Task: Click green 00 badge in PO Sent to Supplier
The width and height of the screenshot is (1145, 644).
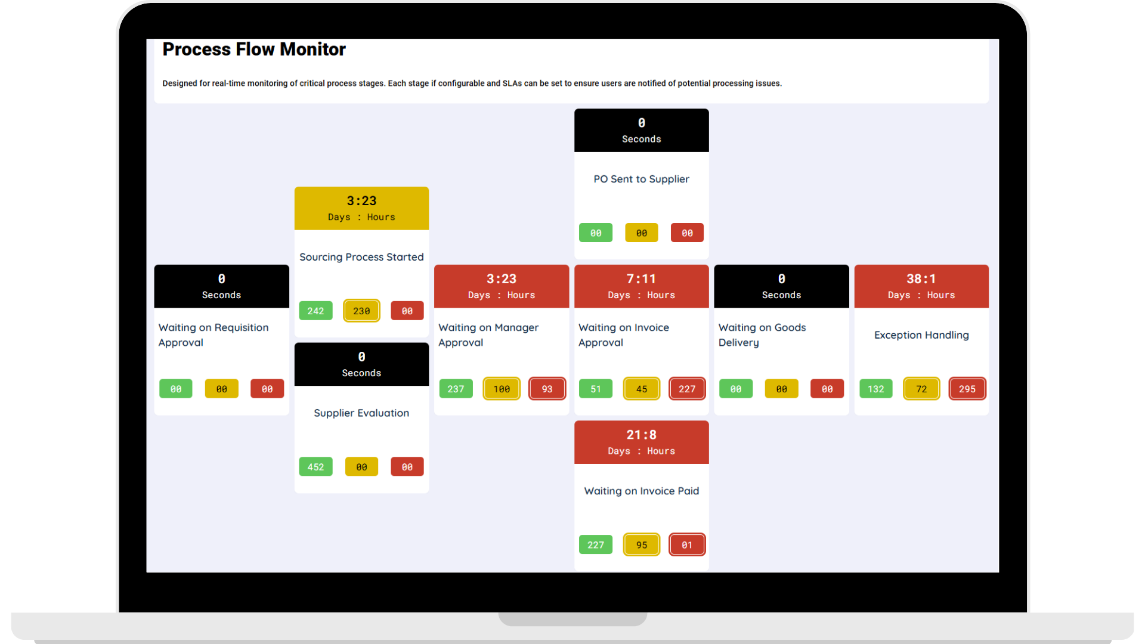Action: [x=596, y=233]
